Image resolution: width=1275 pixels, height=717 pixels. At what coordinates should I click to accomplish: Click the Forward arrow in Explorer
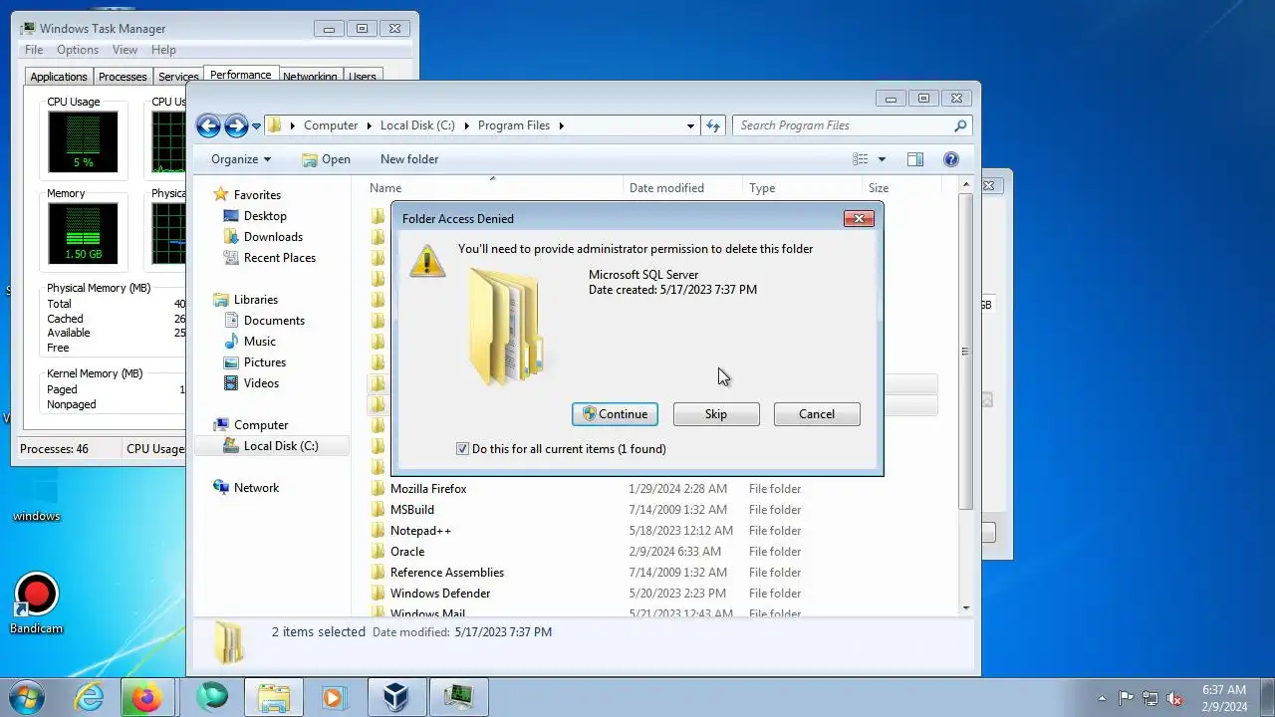236,125
